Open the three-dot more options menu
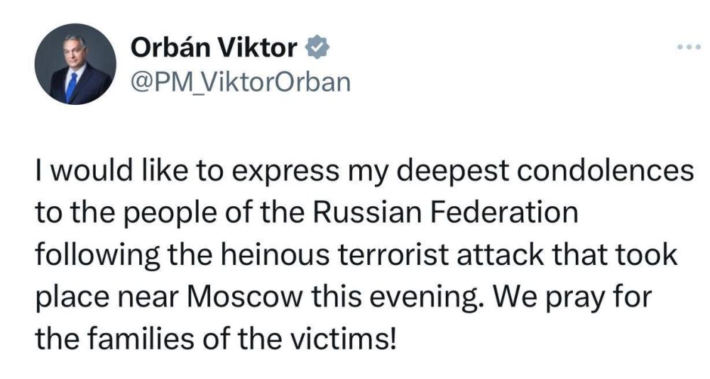 [689, 47]
